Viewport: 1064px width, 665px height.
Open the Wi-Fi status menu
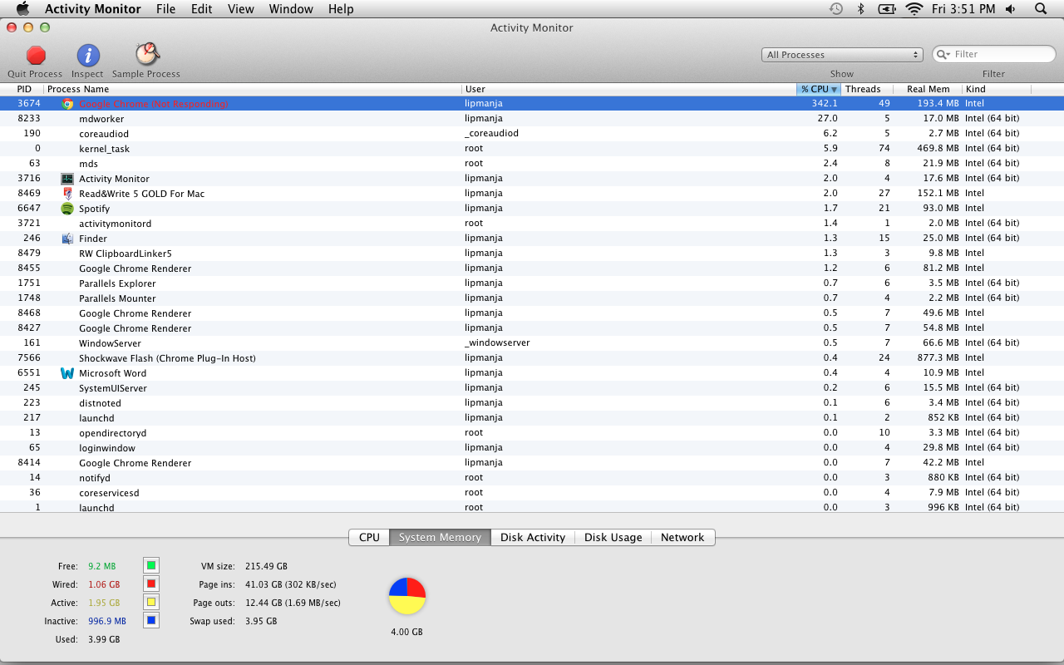914,8
